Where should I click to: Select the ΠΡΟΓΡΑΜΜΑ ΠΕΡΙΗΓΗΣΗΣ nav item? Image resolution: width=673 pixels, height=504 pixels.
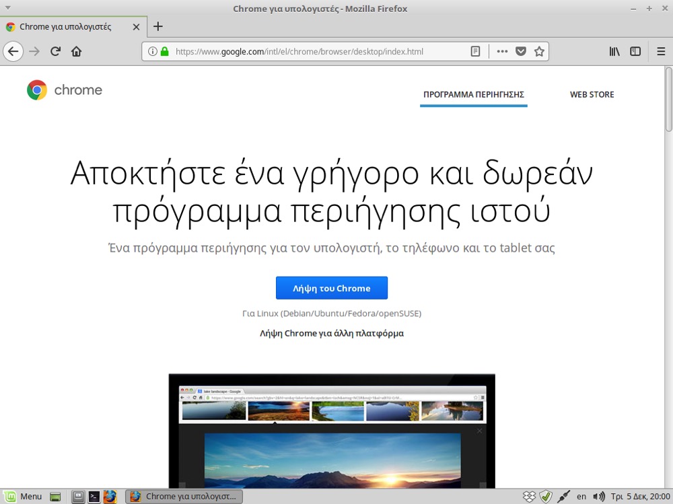coord(474,95)
